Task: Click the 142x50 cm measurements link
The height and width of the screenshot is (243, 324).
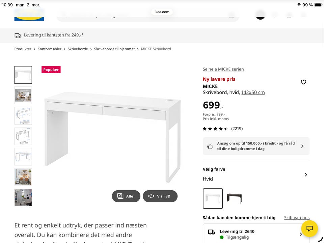Action: [253, 92]
